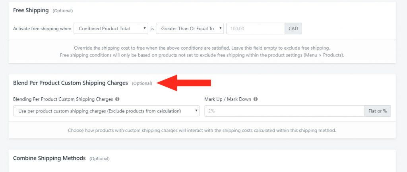Select the Free Shipping section heading
This screenshot has width=407, height=172.
pyautogui.click(x=31, y=10)
